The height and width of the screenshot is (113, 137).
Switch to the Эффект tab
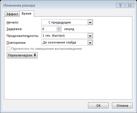pyautogui.click(x=12, y=14)
